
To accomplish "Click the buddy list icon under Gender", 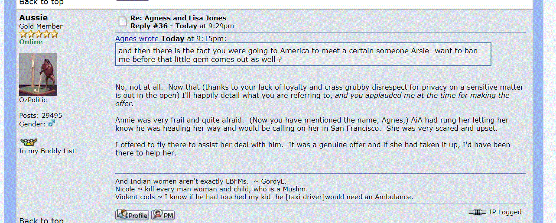I will [x=29, y=142].
